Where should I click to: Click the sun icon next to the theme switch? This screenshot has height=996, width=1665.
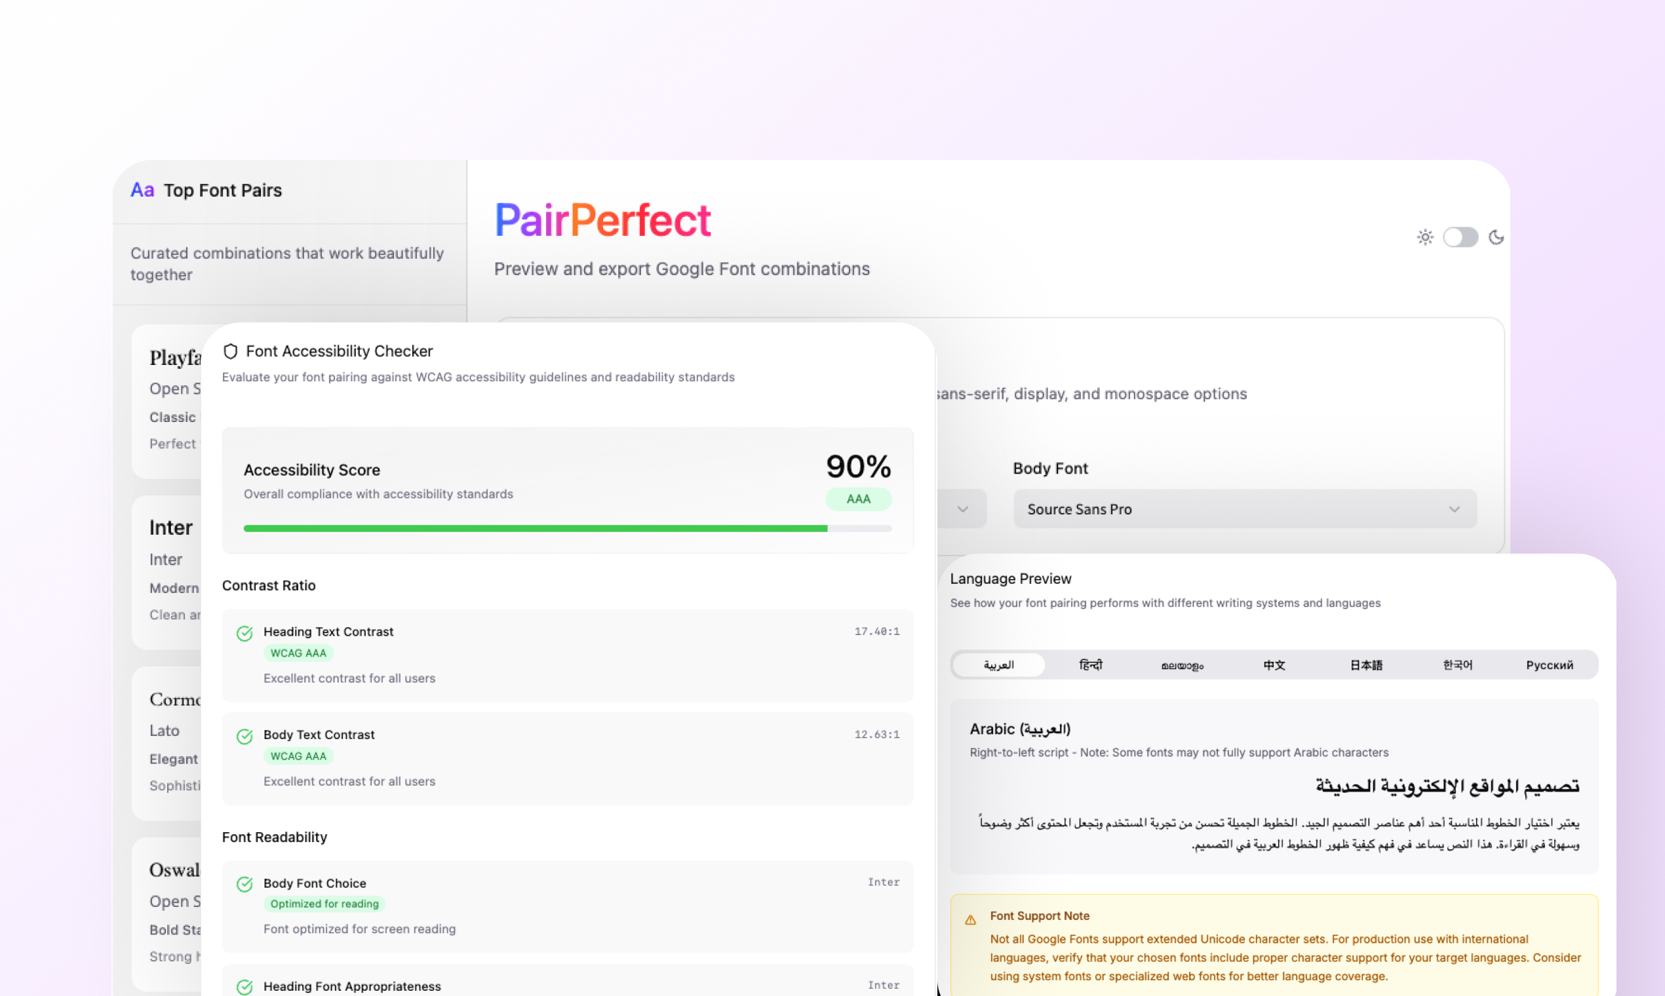point(1424,237)
